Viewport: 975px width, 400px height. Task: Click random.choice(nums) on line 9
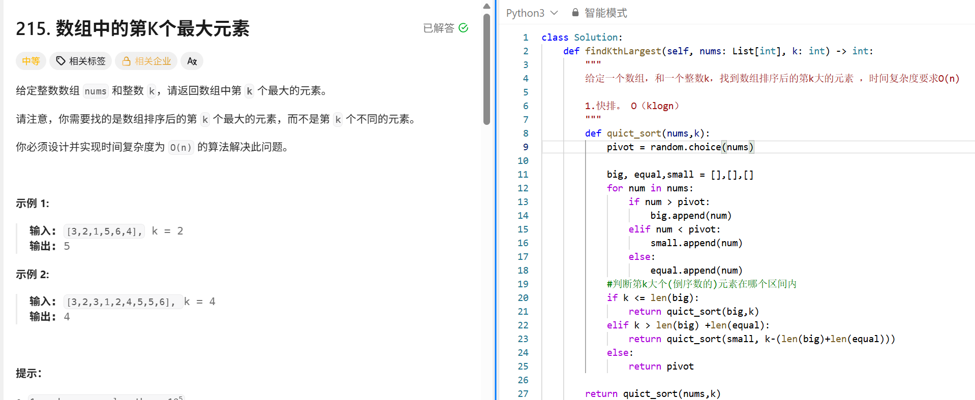(702, 147)
